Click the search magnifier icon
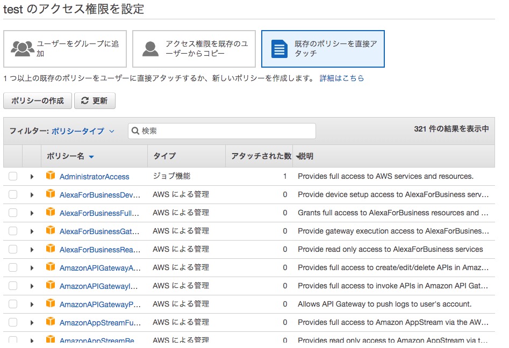 pos(135,130)
